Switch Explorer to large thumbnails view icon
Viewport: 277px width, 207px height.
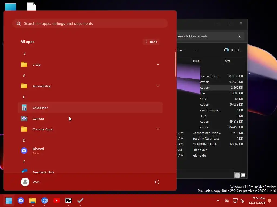pos(243,175)
